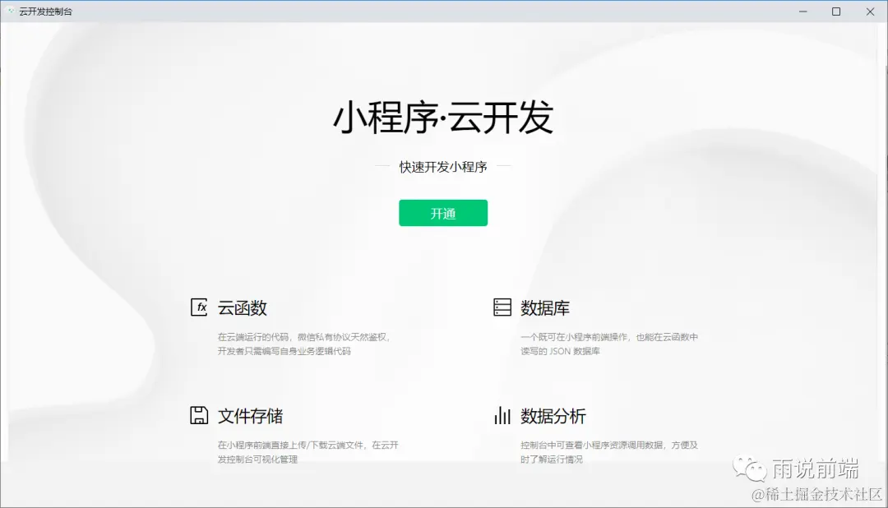Minimize the 云开发控制台 window
Viewport: 888px width, 508px height.
[x=802, y=11]
